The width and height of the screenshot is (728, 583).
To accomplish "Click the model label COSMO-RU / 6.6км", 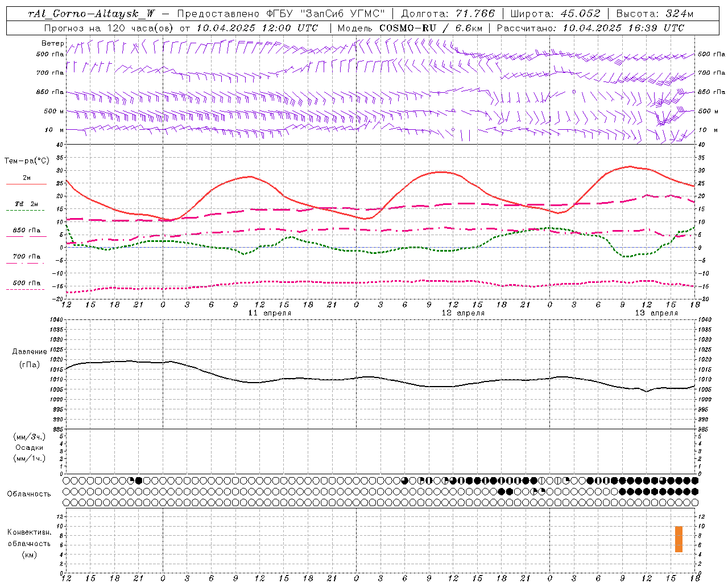I will (431, 28).
